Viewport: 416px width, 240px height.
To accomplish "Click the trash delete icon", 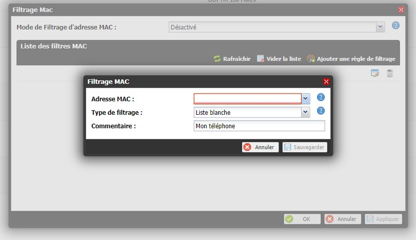I will pos(390,74).
